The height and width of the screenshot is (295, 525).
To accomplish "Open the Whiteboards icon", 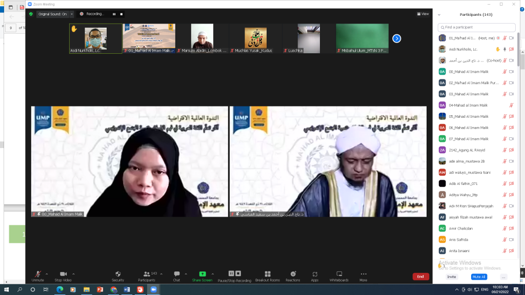I will [x=339, y=274].
